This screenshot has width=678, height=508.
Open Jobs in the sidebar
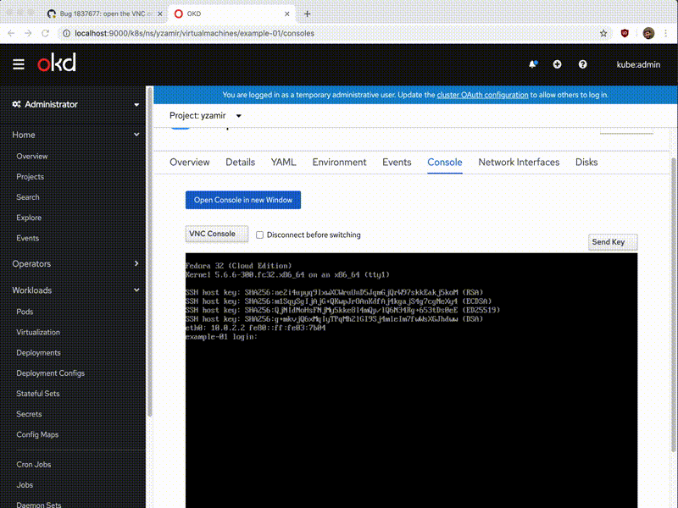[x=25, y=484]
